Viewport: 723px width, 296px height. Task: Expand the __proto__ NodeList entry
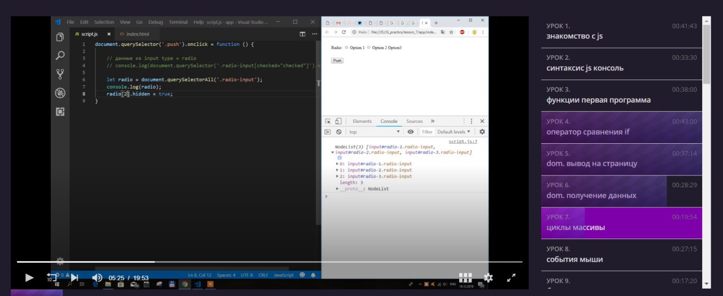337,189
